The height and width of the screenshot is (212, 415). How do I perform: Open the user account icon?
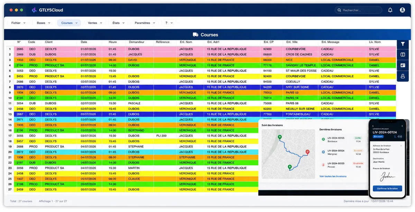[402, 10]
